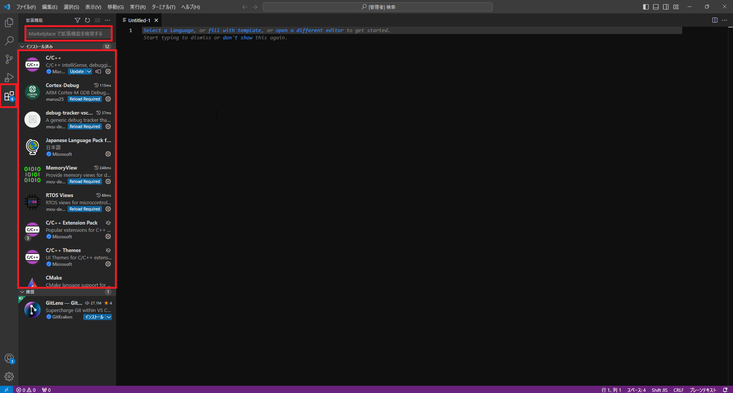This screenshot has width=733, height=393.
Task: Open 移動(G) menu
Action: [x=115, y=7]
